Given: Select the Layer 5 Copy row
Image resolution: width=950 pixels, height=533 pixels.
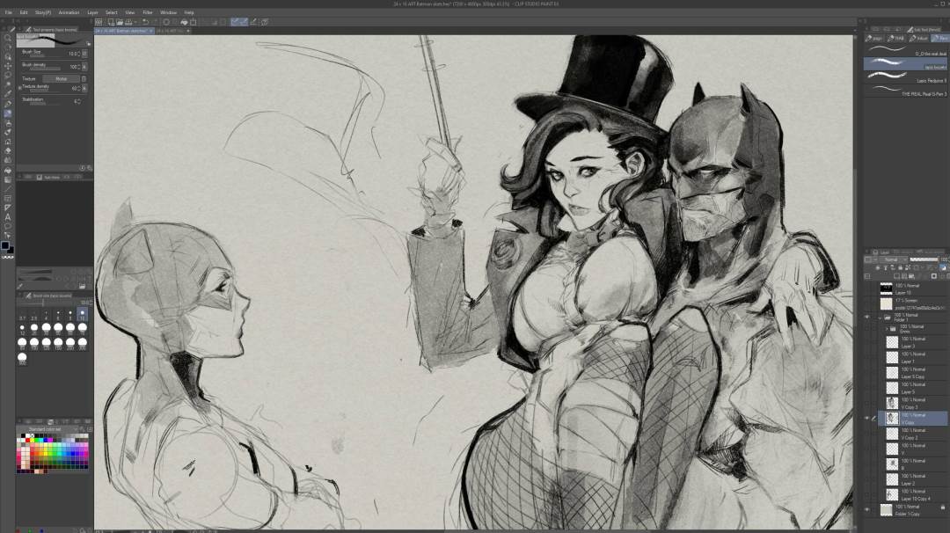Looking at the screenshot, I should click(x=913, y=373).
